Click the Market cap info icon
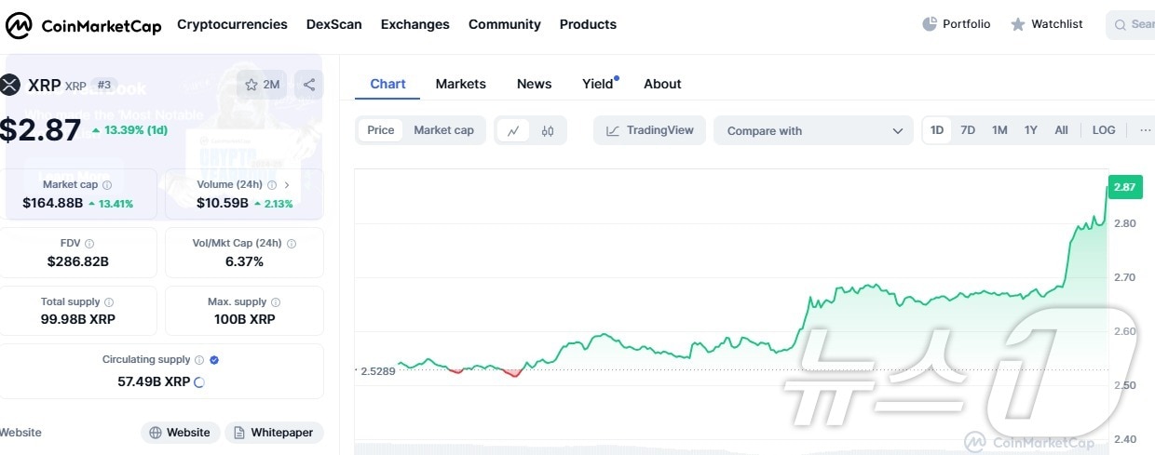The width and height of the screenshot is (1155, 455). click(x=107, y=185)
